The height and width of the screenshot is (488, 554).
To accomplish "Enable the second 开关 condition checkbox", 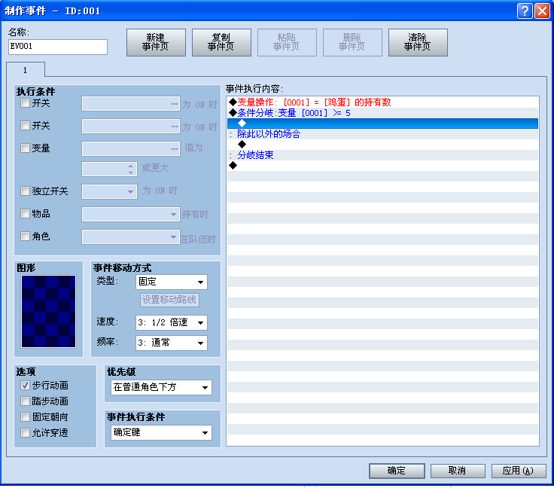I will click(25, 126).
